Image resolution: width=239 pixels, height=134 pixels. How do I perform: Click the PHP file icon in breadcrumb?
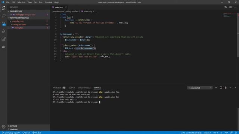coord(82,12)
